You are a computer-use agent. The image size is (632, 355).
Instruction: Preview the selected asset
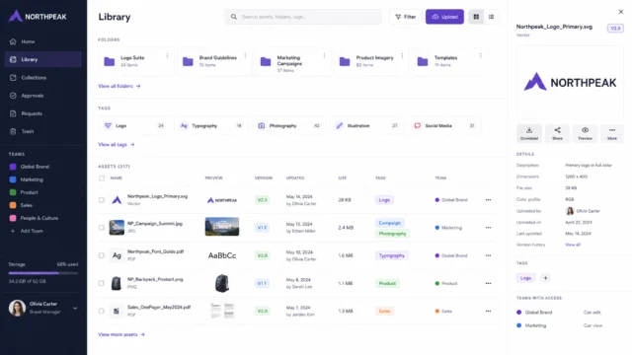[585, 133]
